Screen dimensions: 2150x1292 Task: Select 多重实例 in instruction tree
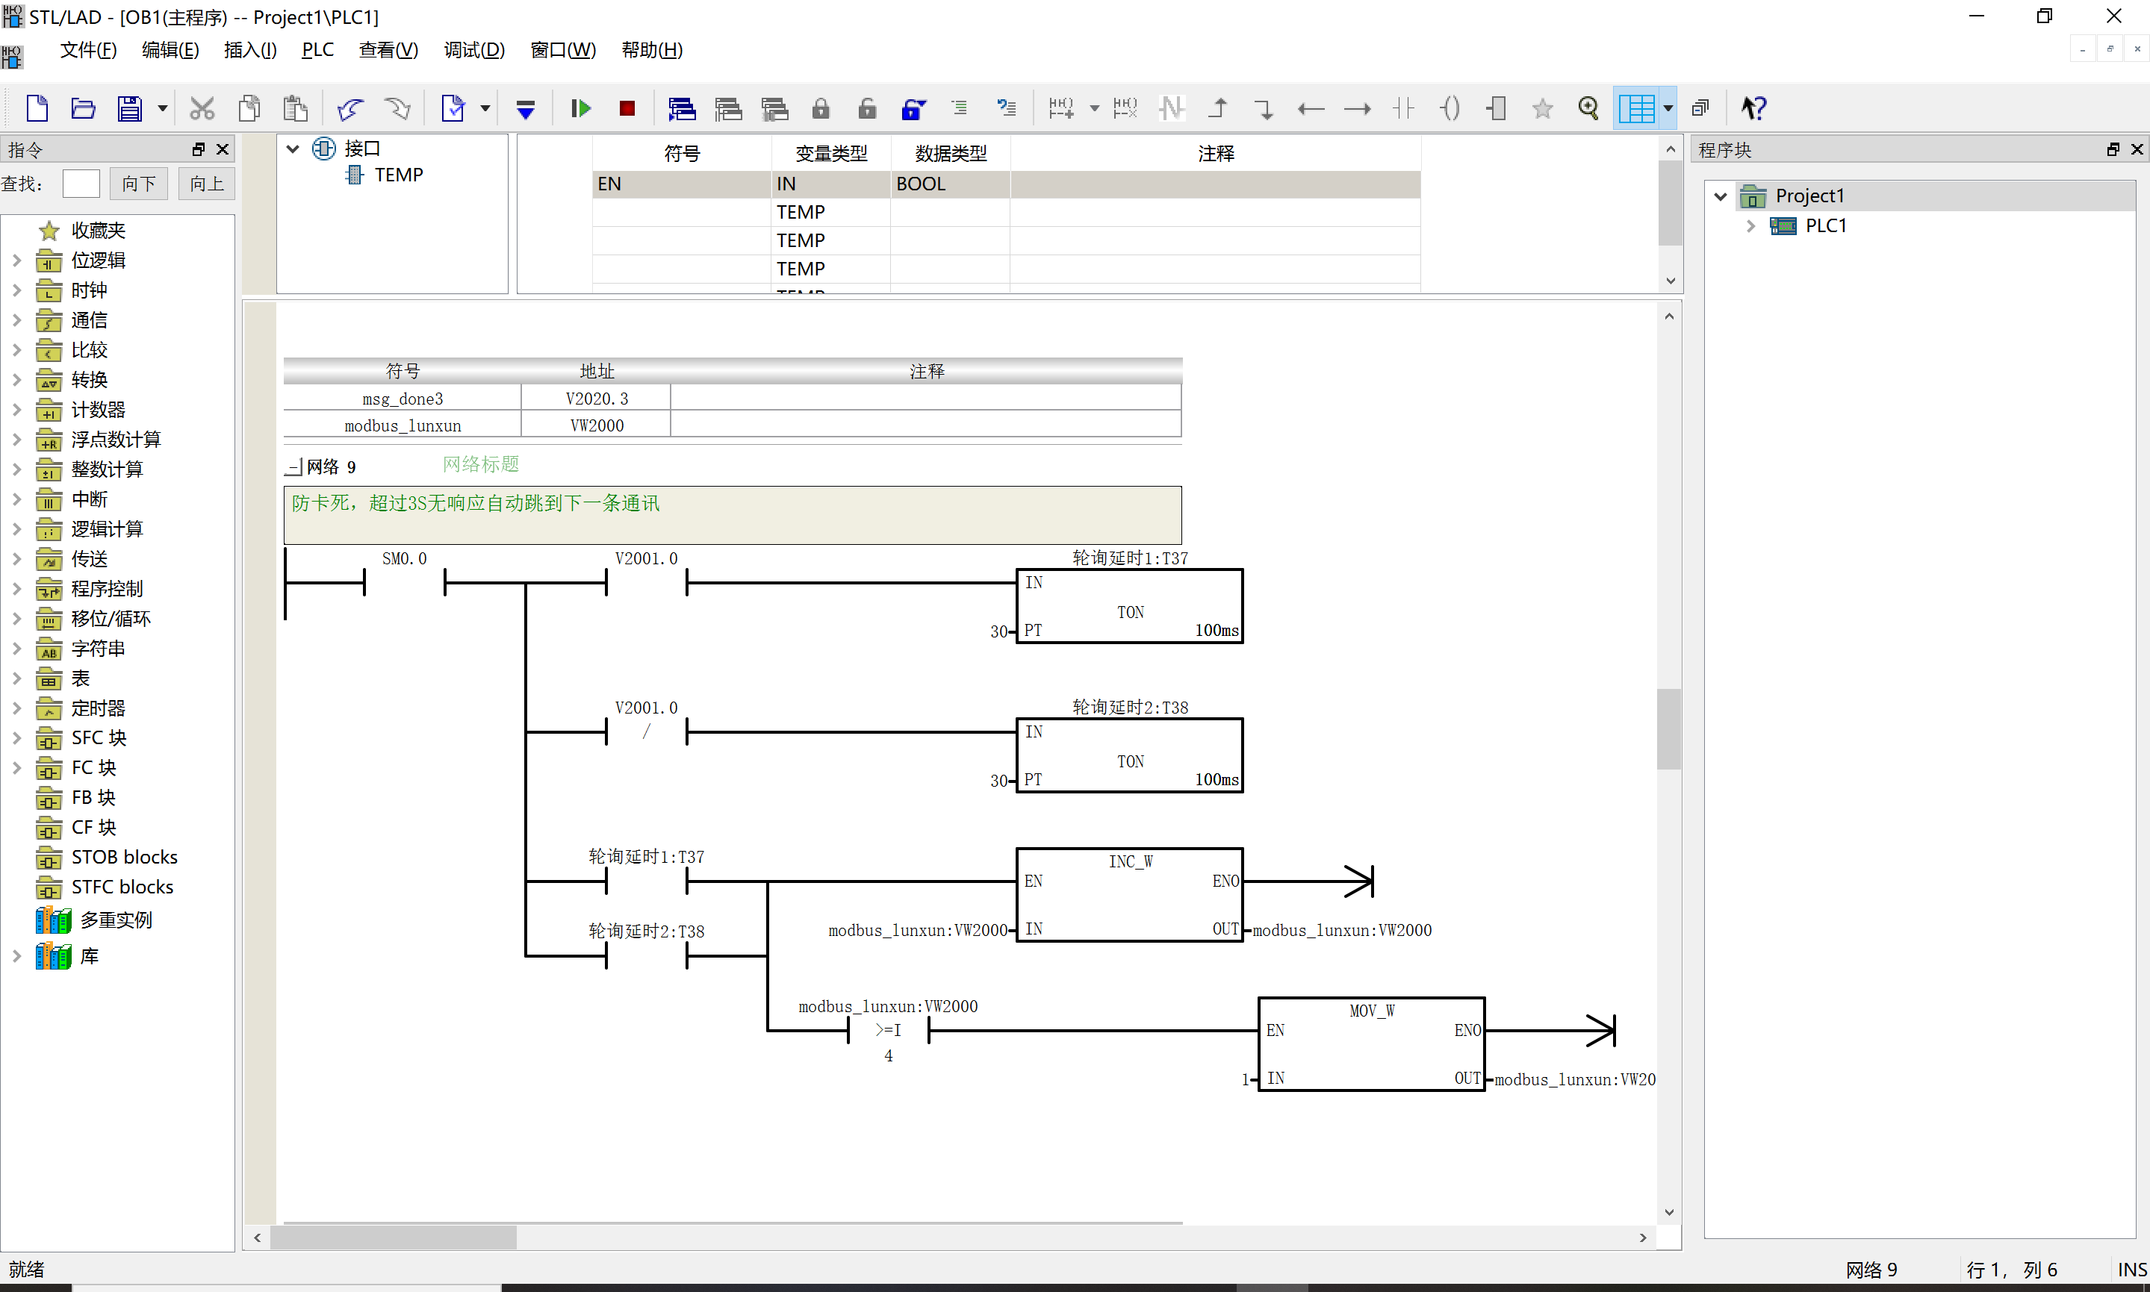(116, 920)
